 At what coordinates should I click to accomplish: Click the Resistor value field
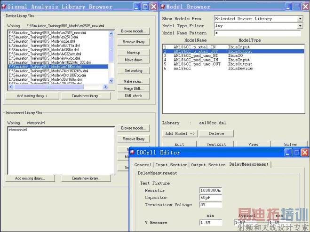tap(211, 190)
